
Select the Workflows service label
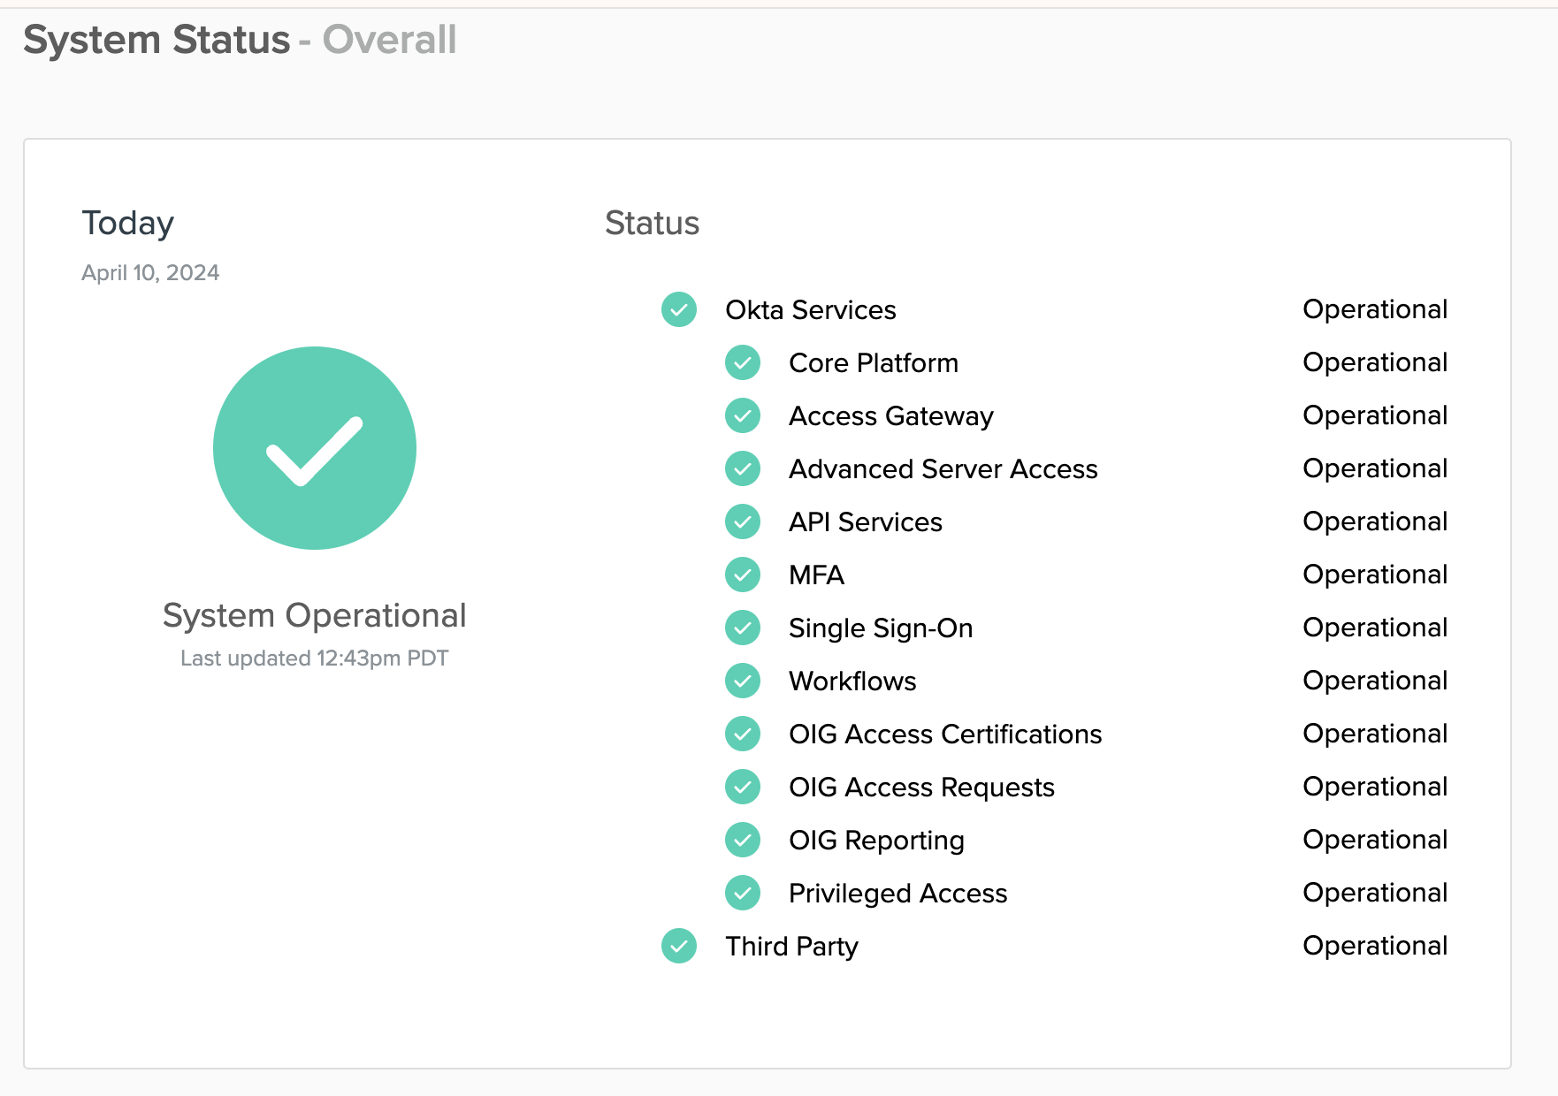tap(852, 681)
